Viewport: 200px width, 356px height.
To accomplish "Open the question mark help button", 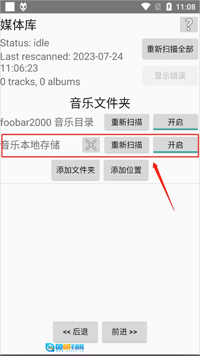I will (x=189, y=24).
